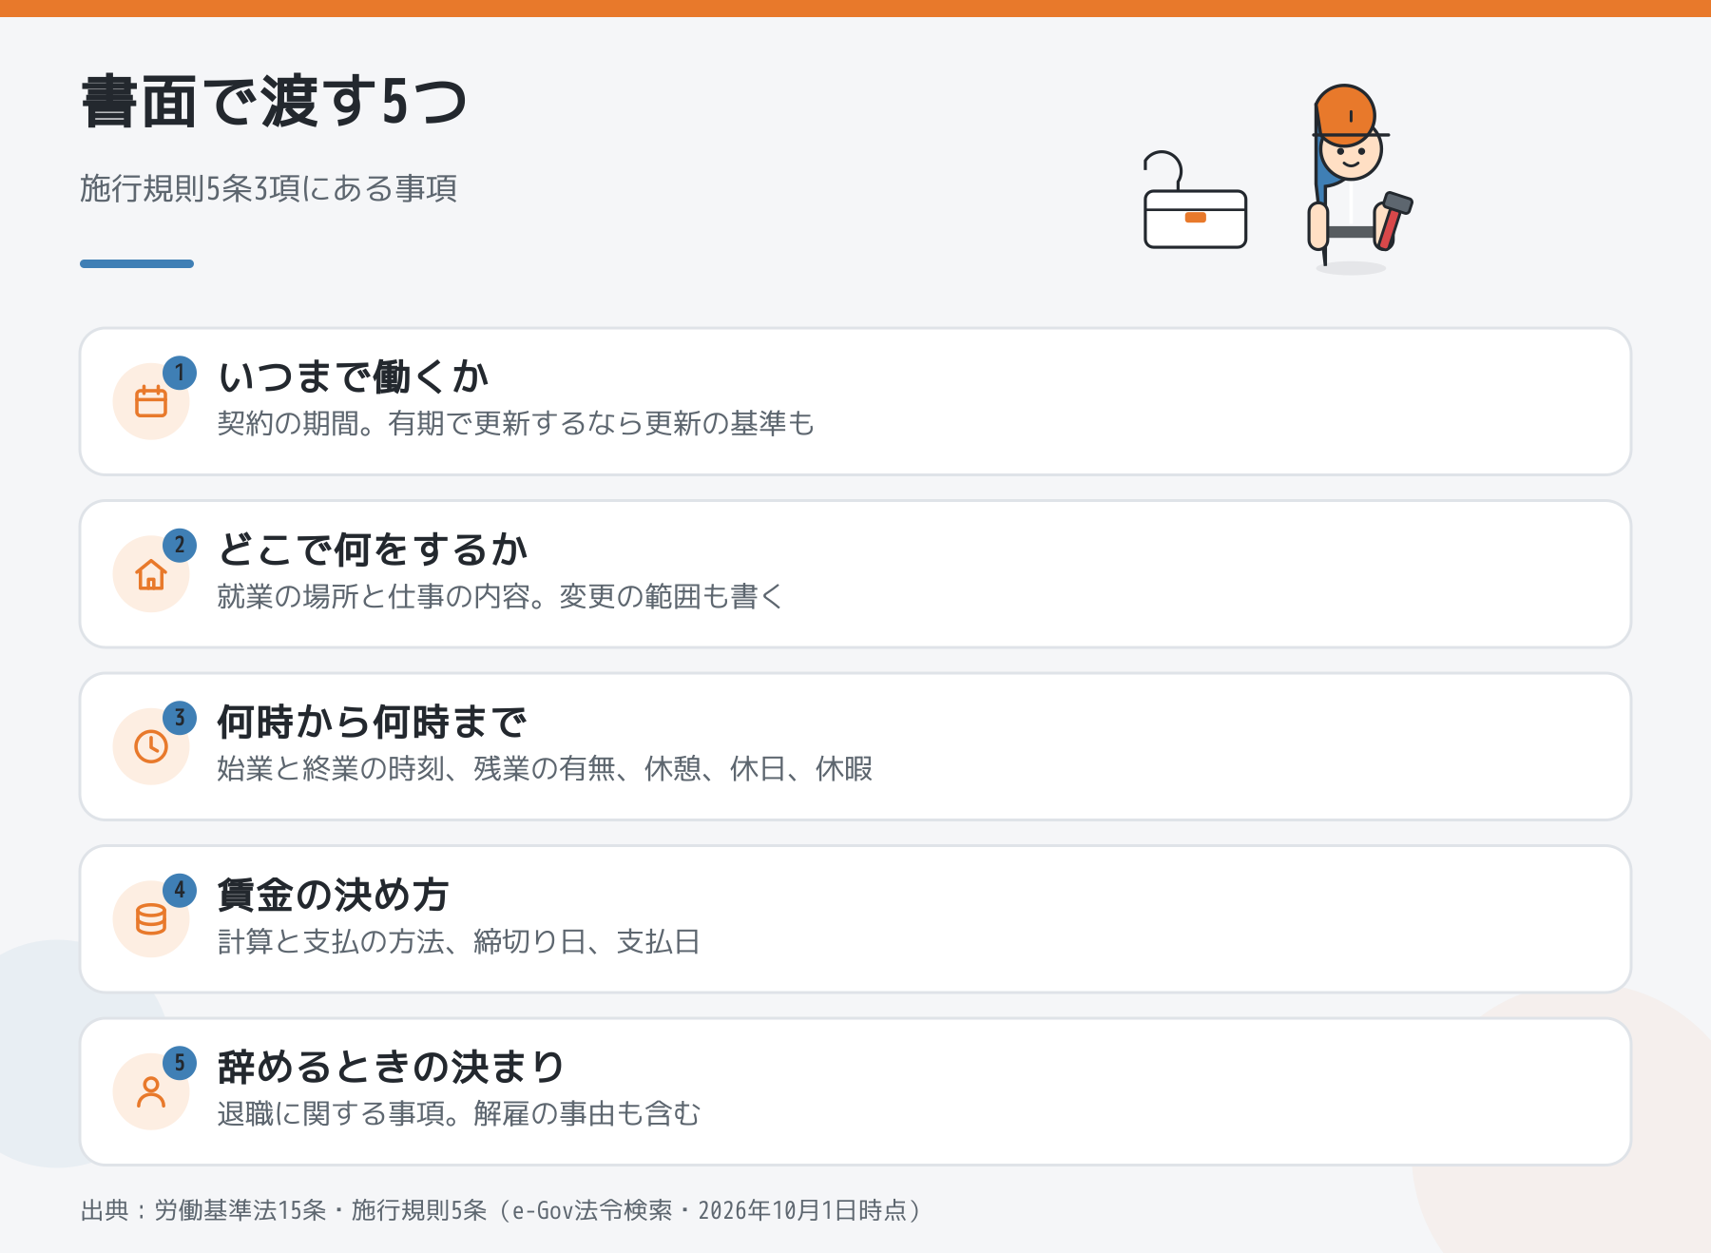The height and width of the screenshot is (1253, 1711).
Task: Click the person icon beside 辞めるときの決まり
Action: pos(151,1091)
